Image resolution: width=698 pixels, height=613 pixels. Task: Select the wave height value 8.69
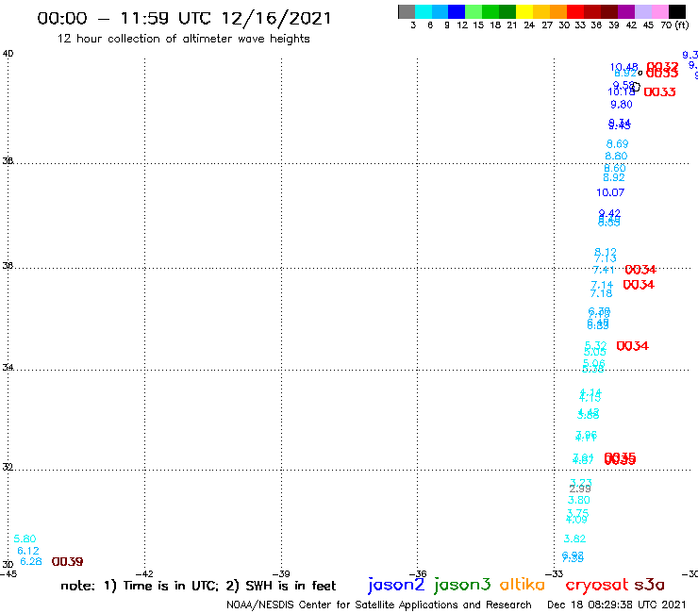click(x=618, y=144)
